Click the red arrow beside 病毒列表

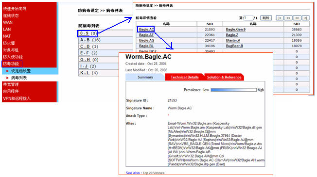7,78
